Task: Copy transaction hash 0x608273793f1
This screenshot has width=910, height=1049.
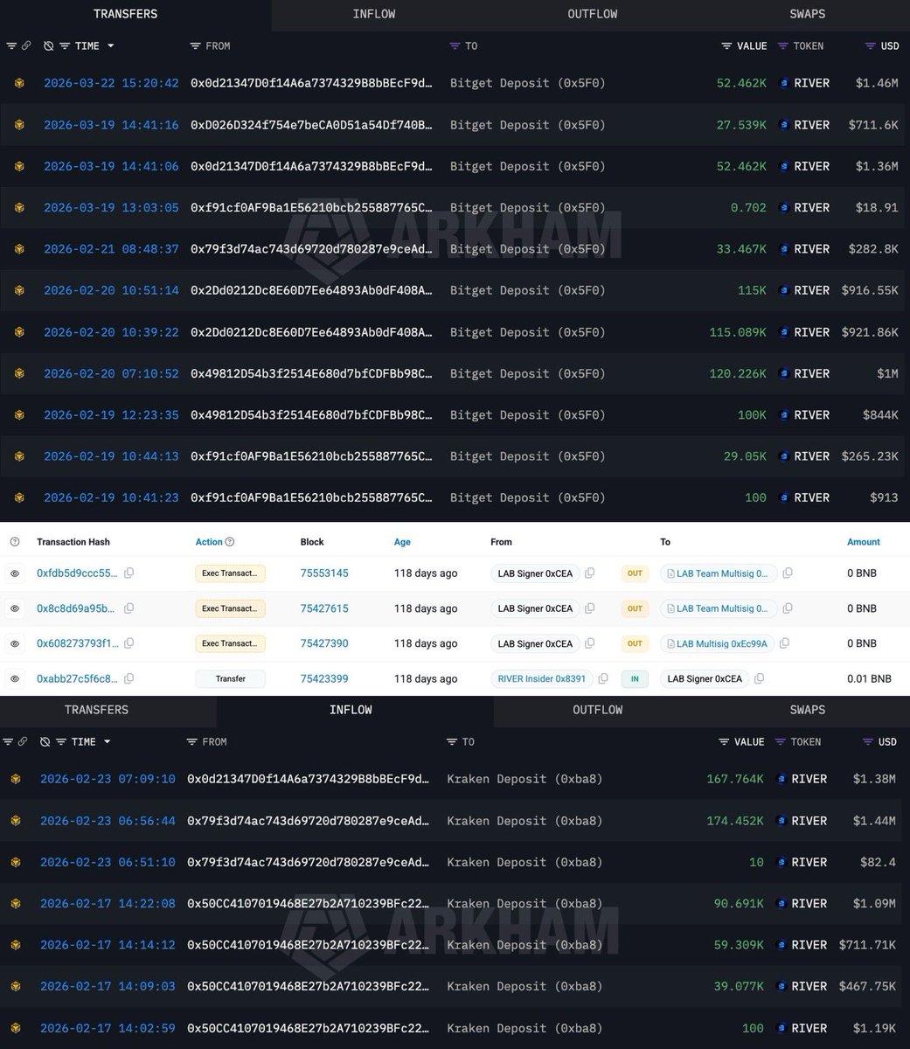Action: click(x=129, y=643)
